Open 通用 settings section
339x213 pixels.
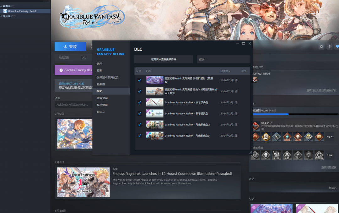[111, 64]
